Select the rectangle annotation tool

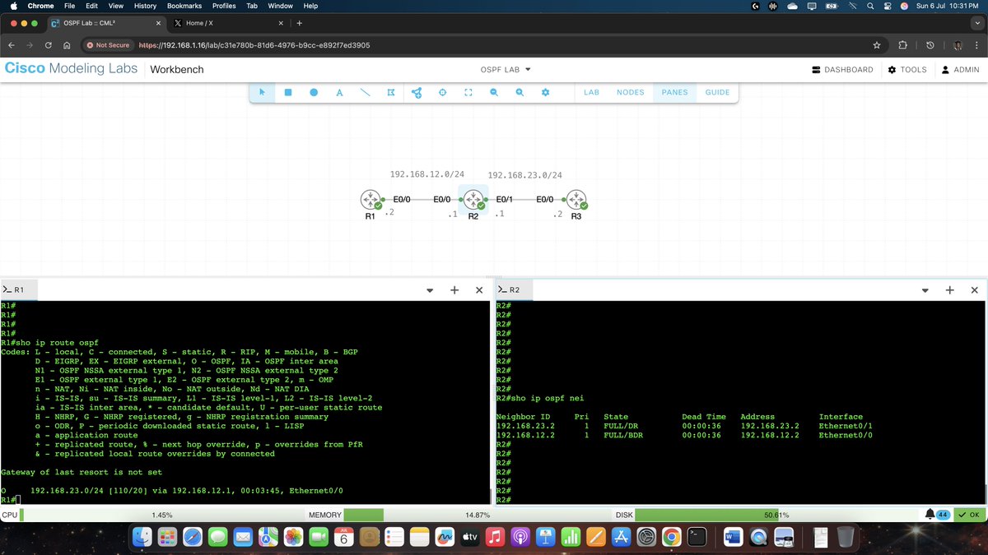tap(288, 93)
